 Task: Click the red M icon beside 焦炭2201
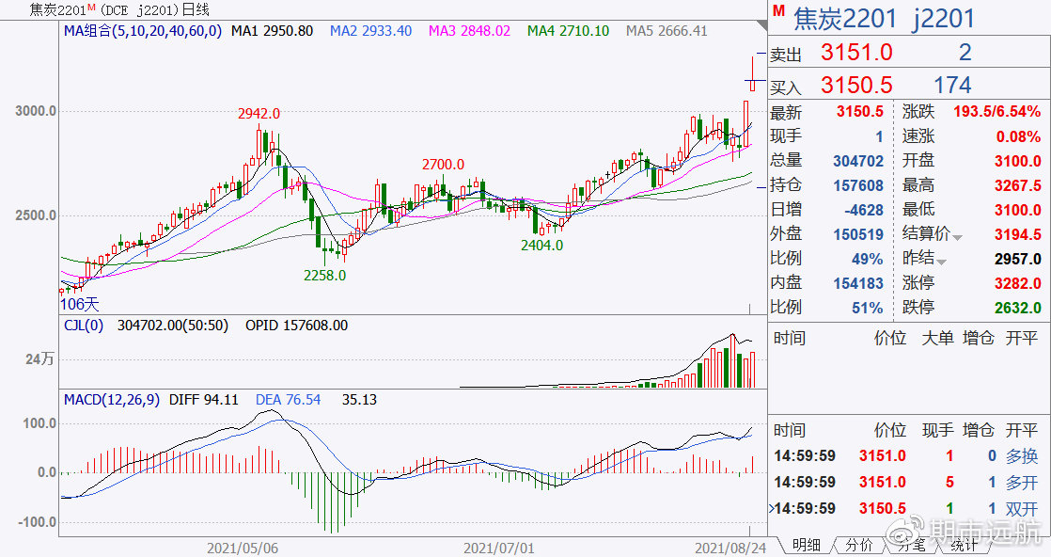click(777, 9)
